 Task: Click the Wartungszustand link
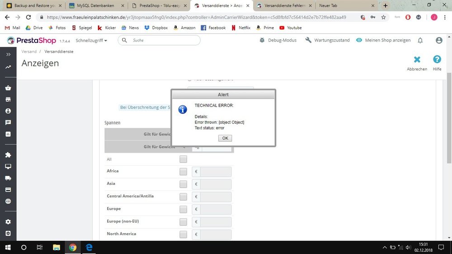pyautogui.click(x=327, y=40)
